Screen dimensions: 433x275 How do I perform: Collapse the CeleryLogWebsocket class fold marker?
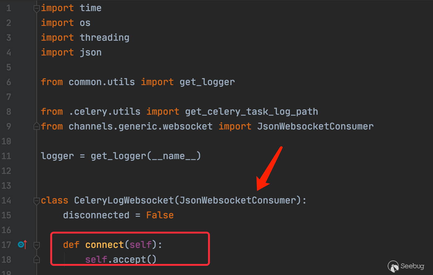point(37,201)
